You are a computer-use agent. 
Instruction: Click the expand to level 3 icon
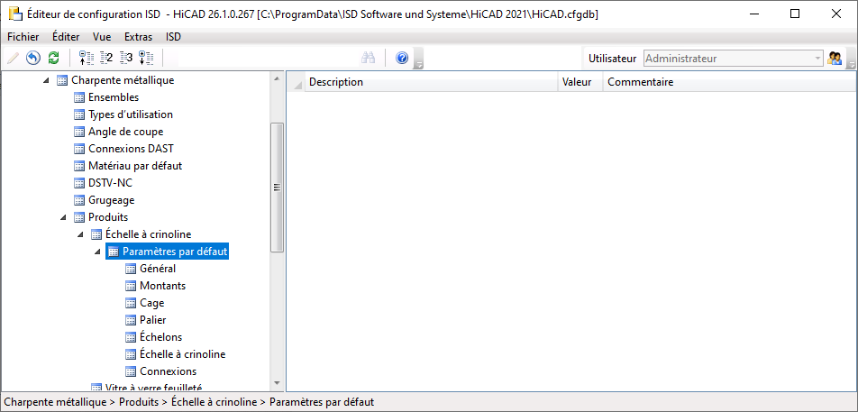tap(126, 58)
